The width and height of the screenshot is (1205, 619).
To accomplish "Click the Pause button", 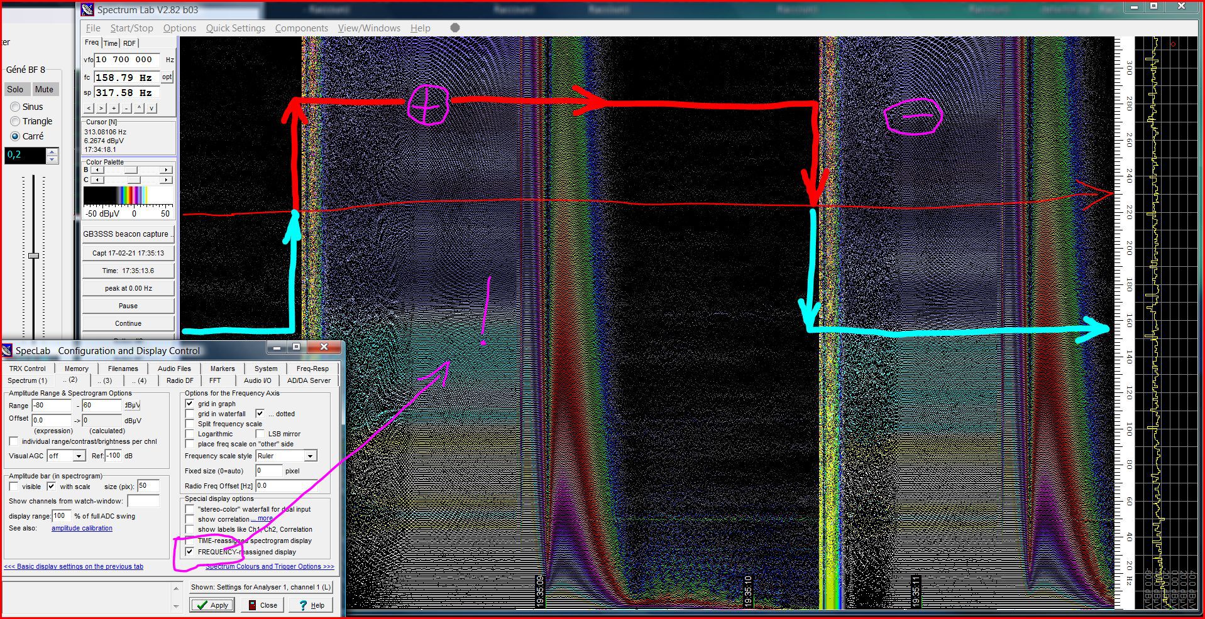I will pos(128,306).
